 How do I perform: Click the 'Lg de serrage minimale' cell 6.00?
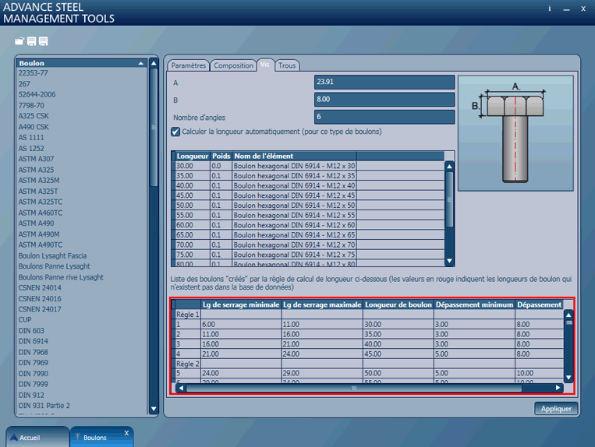pyautogui.click(x=241, y=325)
